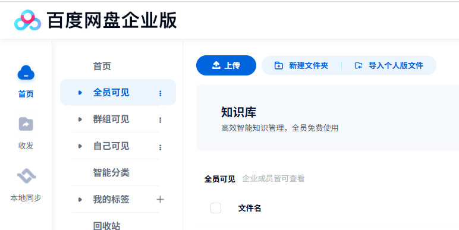Tick the select-all checkbox beside 文件名

coord(216,209)
